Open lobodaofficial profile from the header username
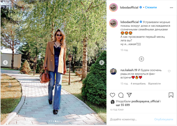The image size is (177, 126). pyautogui.click(x=129, y=7)
